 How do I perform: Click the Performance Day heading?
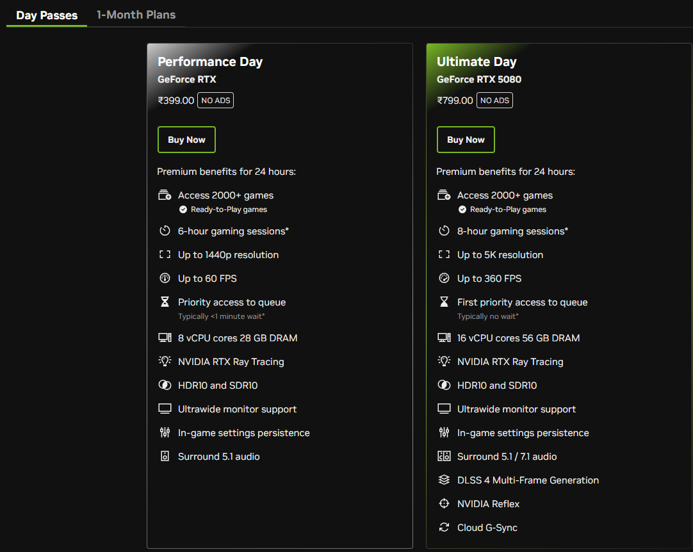[x=210, y=61]
